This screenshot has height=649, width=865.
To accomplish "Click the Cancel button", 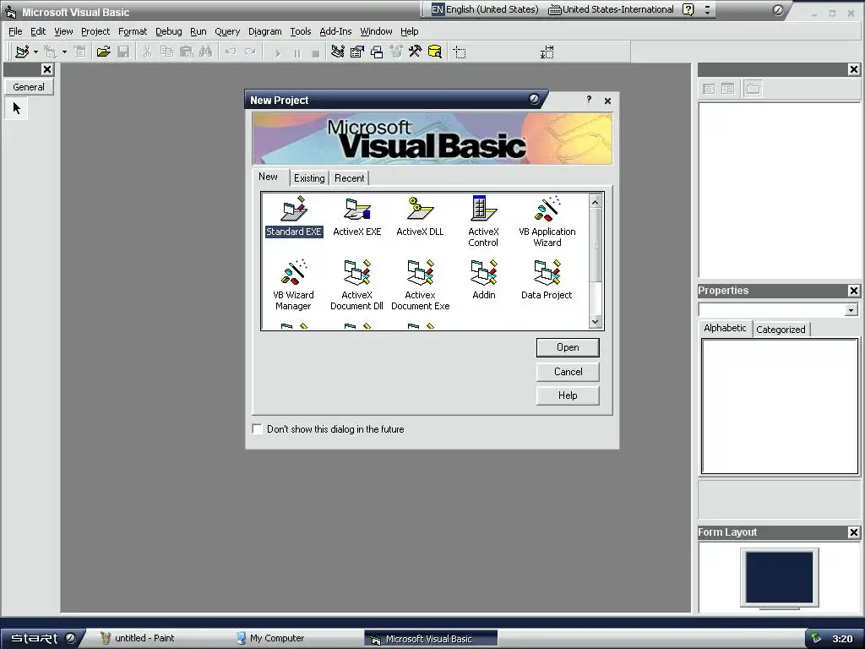I will [x=568, y=372].
